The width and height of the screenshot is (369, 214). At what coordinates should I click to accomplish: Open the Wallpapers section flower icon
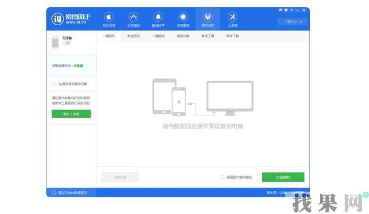183,19
